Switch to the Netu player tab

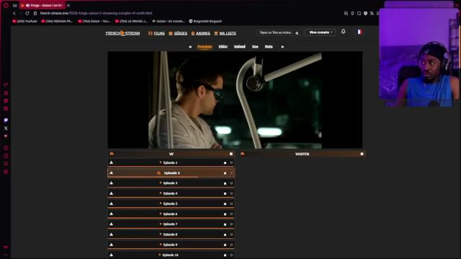click(x=269, y=46)
